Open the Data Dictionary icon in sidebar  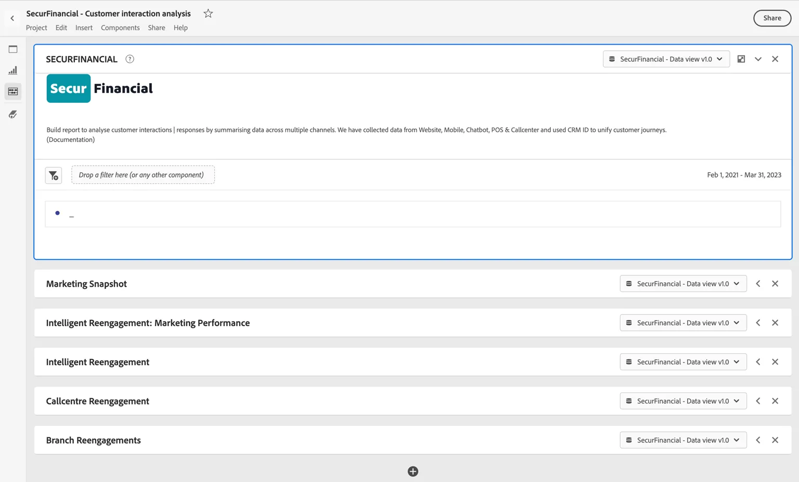(13, 114)
